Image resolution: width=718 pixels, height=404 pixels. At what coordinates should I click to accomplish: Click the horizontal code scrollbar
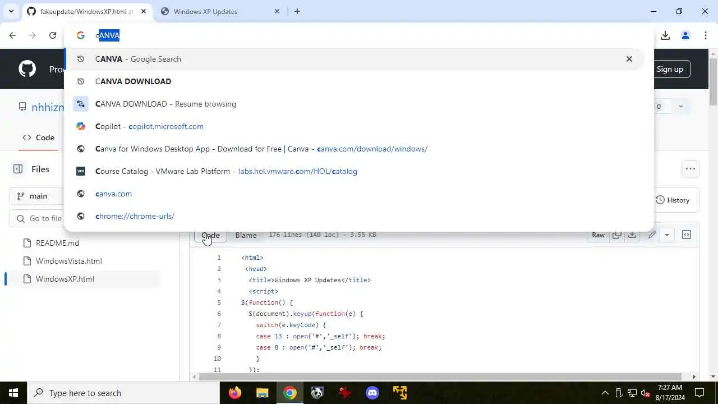coord(440,377)
